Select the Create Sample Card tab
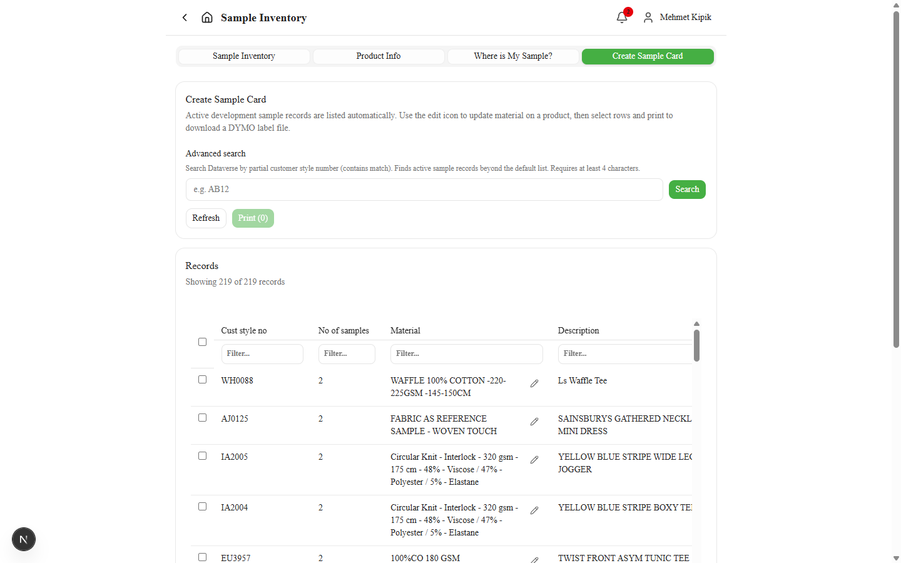 pos(648,56)
